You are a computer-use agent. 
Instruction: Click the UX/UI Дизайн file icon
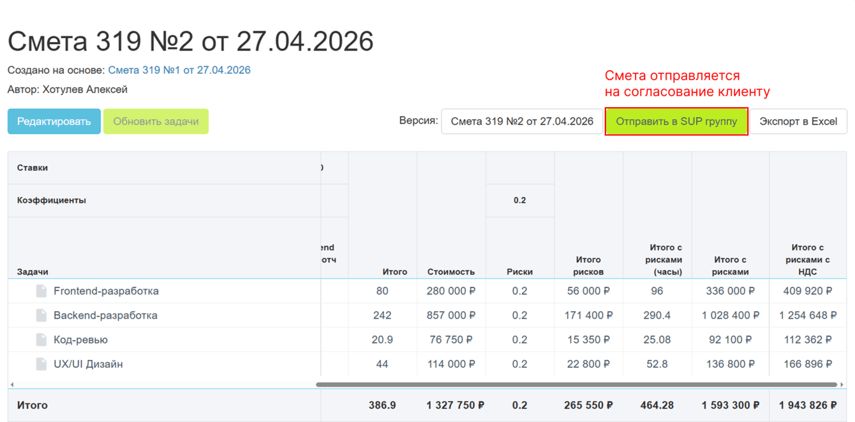coord(41,364)
